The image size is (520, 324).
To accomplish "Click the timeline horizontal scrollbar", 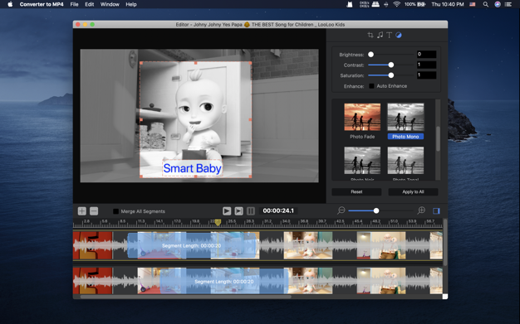I will [186, 297].
